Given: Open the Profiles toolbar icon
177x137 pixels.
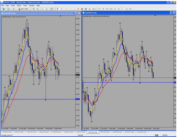Looking at the screenshot, I should 8,9.
